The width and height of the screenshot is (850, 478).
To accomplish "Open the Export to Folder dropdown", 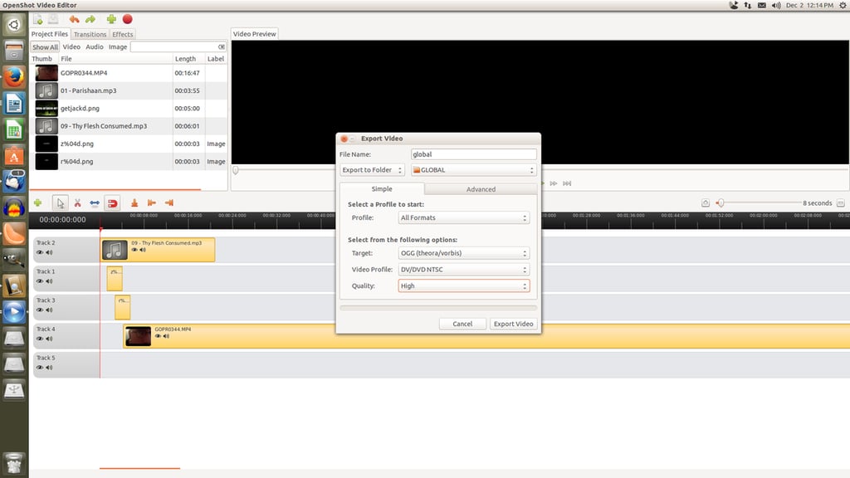I will tap(372, 169).
